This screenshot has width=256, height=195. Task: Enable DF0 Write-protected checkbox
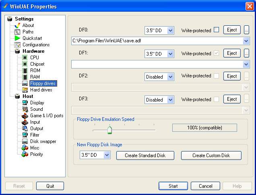click(x=217, y=30)
